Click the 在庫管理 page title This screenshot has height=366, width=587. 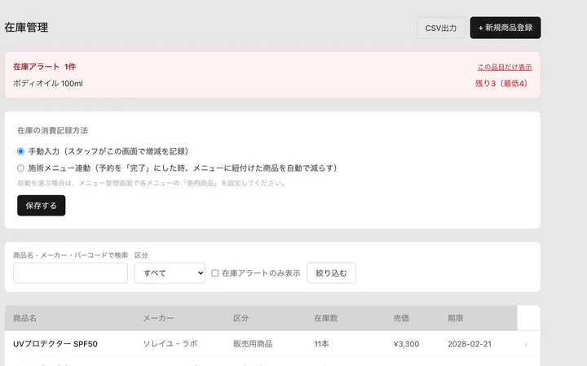(x=26, y=28)
